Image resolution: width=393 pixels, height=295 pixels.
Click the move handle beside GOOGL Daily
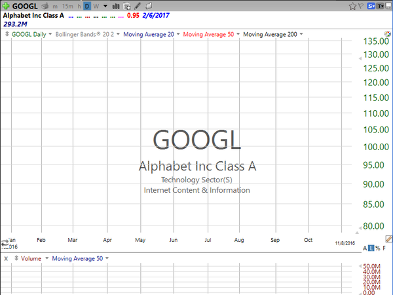click(x=7, y=34)
